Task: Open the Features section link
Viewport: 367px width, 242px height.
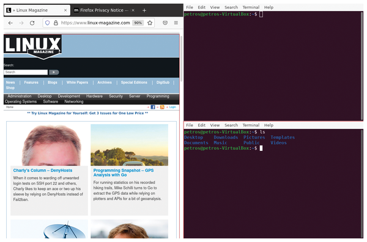Action: click(x=31, y=82)
